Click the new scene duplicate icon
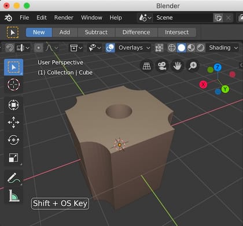The image size is (243, 226). pos(218,18)
